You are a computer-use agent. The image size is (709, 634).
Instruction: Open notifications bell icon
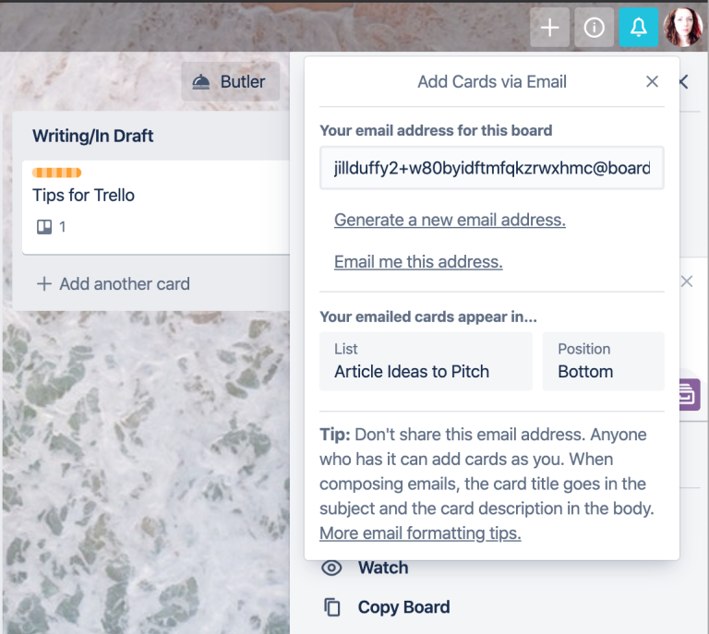[638, 28]
